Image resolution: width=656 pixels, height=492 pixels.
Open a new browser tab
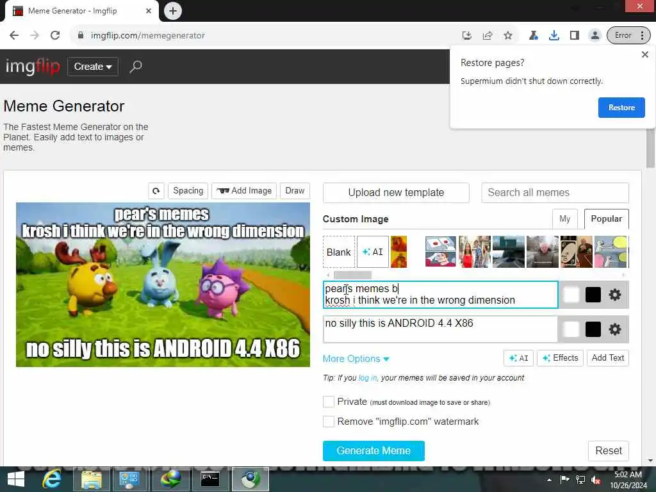[173, 11]
